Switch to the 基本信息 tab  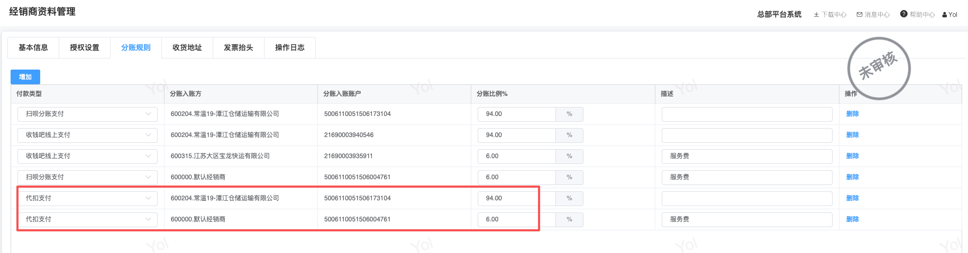pyautogui.click(x=33, y=47)
